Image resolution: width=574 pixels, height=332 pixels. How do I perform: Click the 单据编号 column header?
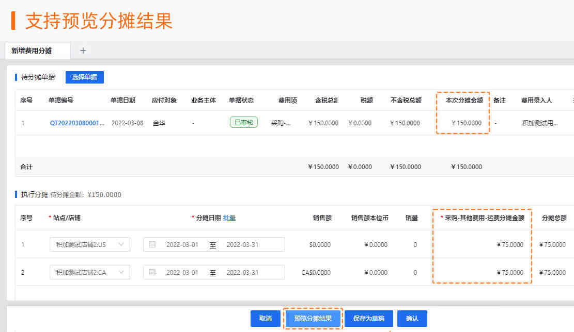(x=61, y=101)
